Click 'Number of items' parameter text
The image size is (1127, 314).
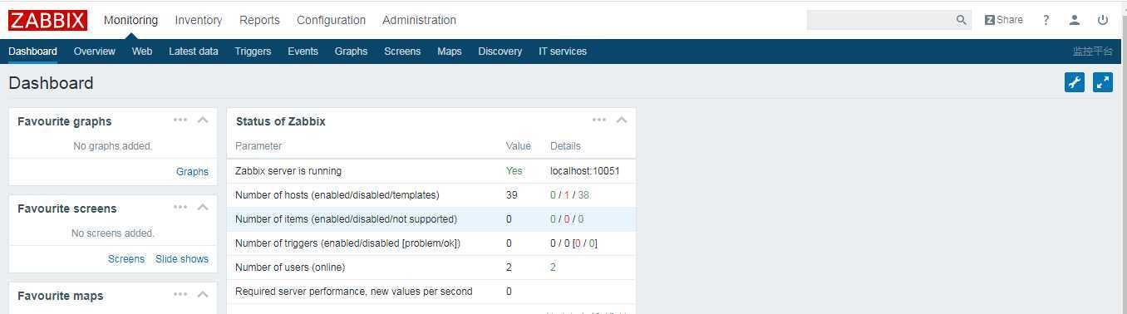(x=346, y=219)
